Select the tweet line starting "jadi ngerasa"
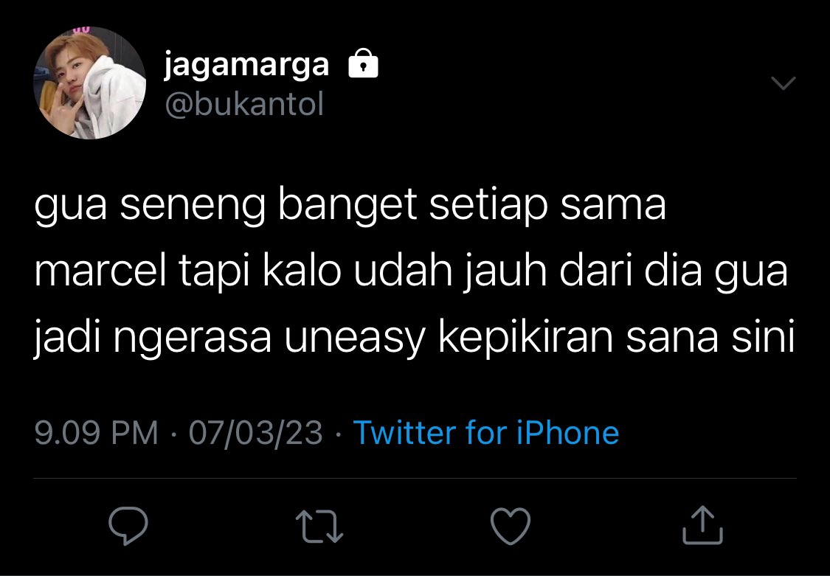Viewport: 830px width, 576px height. coord(415,339)
